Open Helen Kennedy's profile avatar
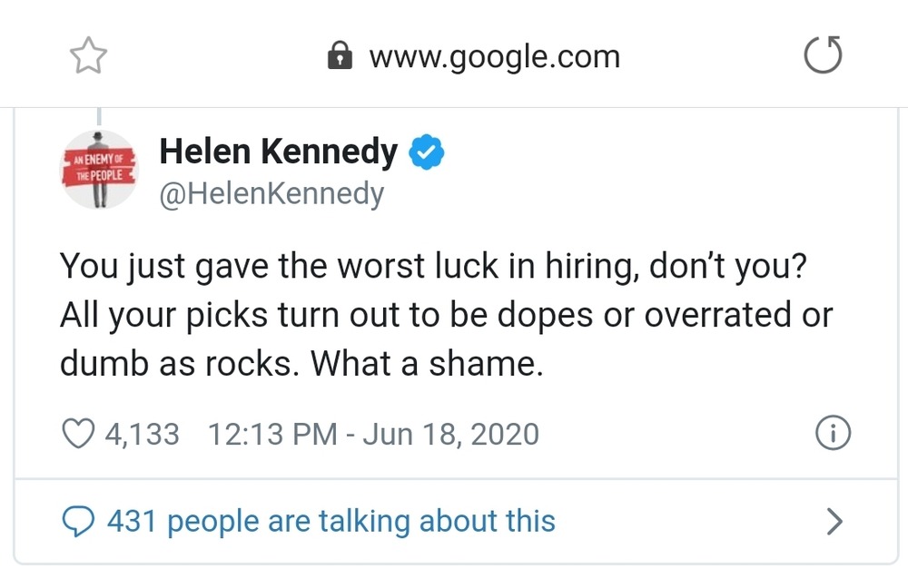The height and width of the screenshot is (588, 908). [98, 170]
